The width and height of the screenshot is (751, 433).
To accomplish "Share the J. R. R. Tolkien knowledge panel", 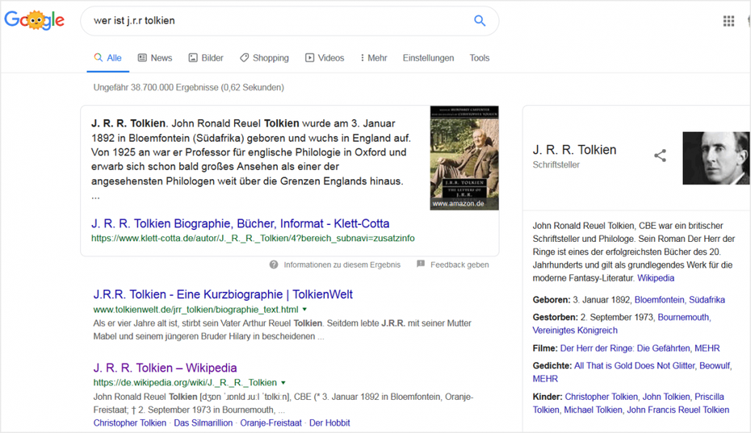I will (x=660, y=156).
